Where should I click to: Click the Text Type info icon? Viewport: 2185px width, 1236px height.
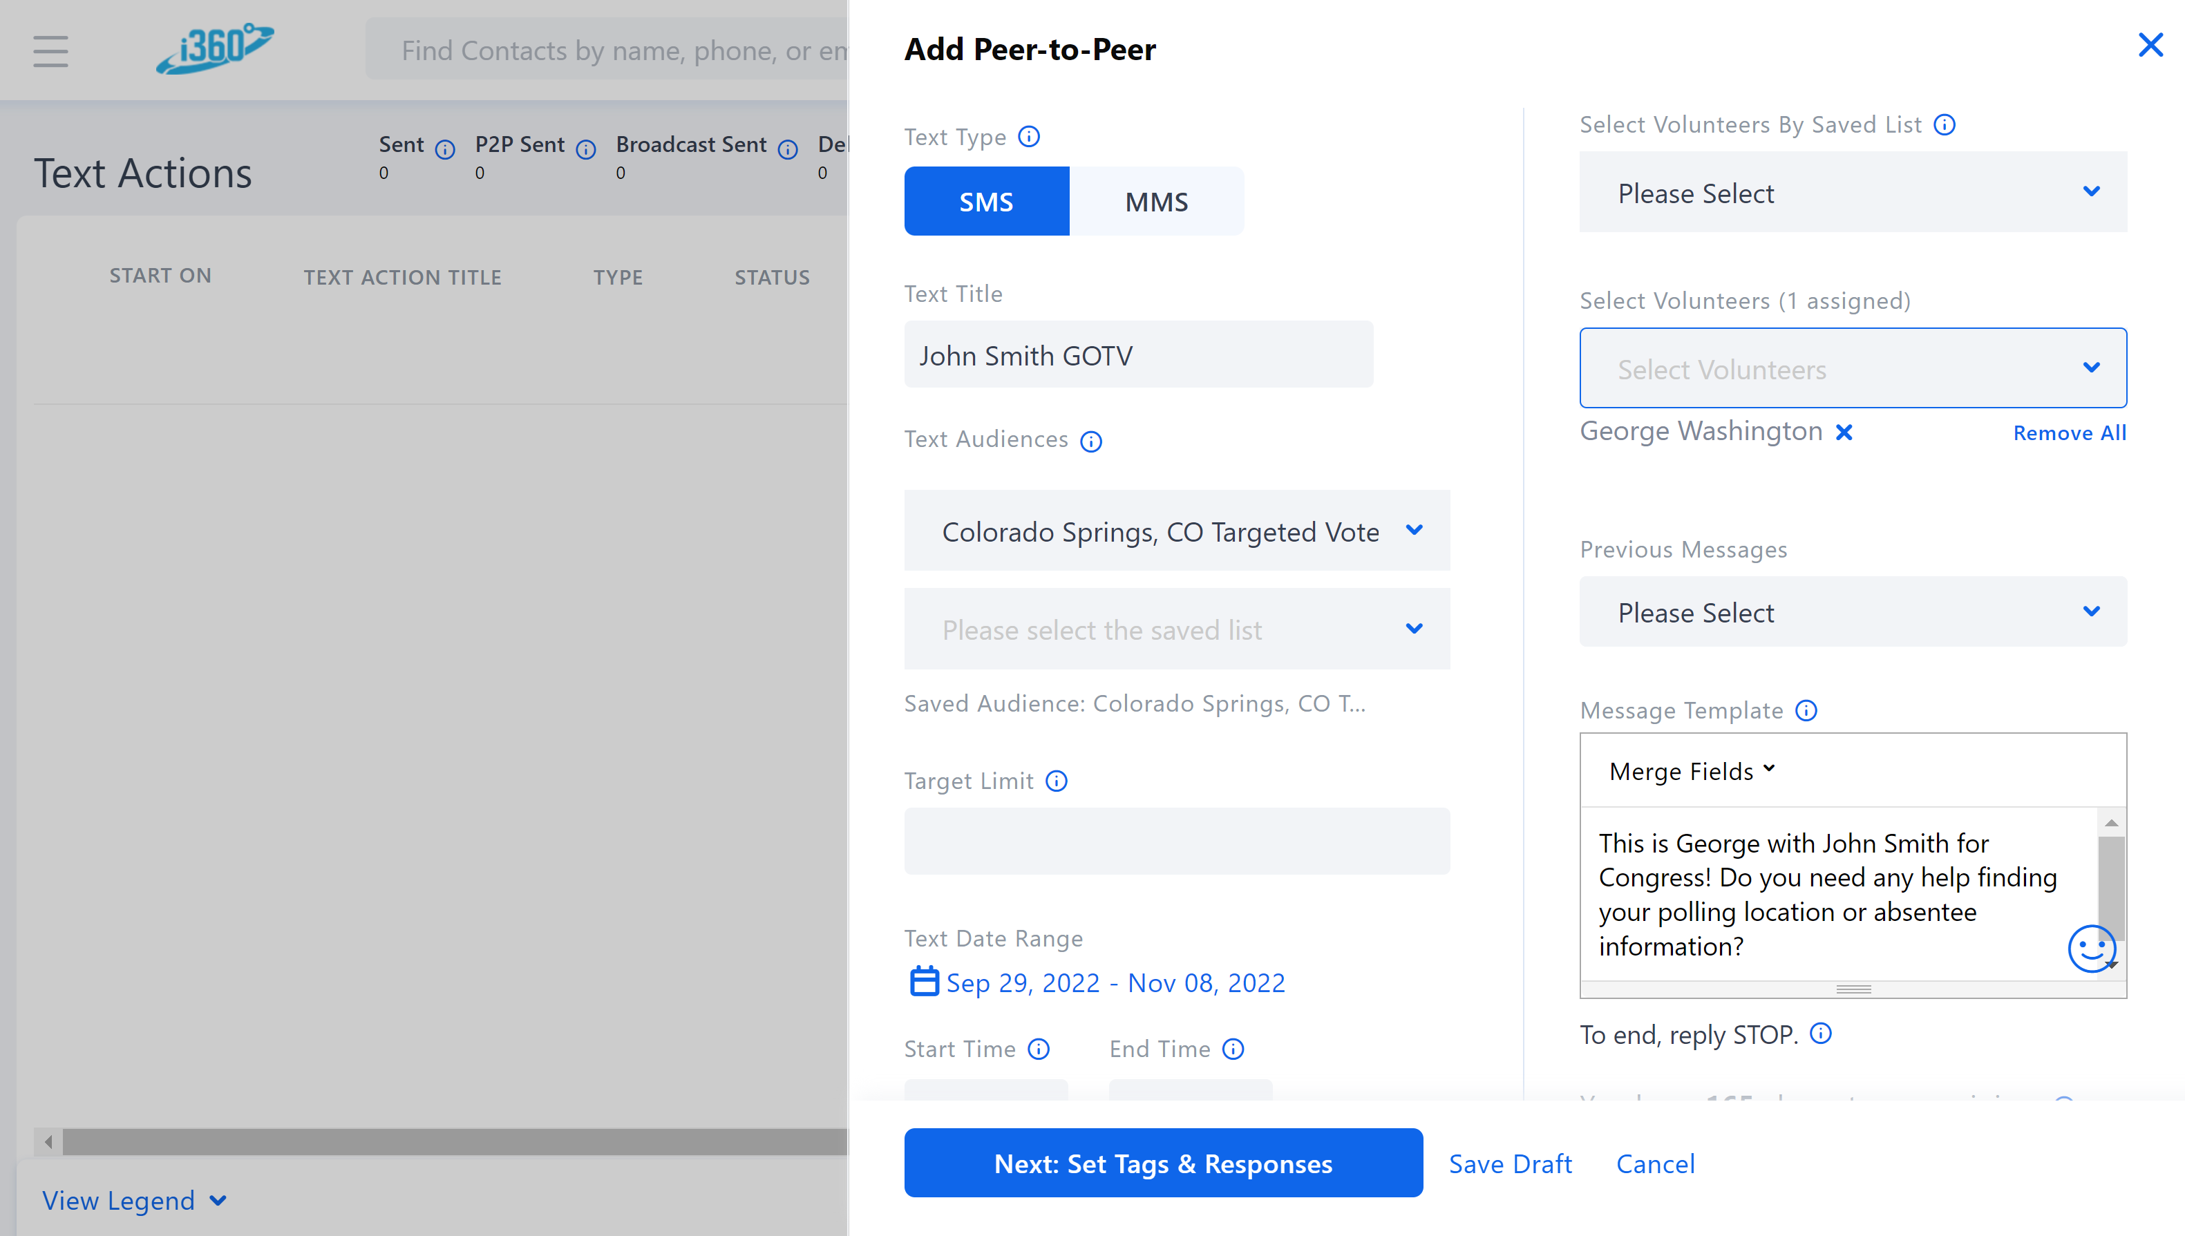click(1029, 137)
